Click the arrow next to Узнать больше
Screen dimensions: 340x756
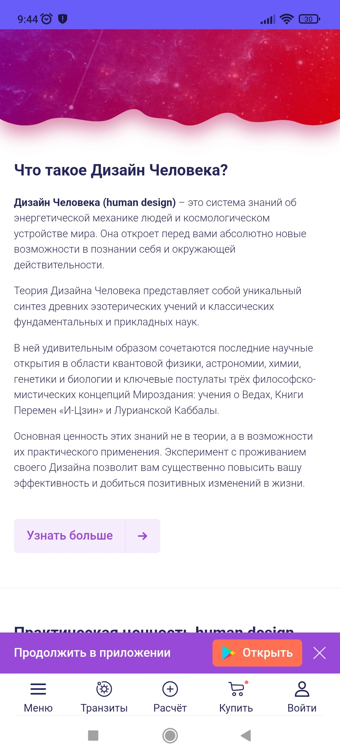click(143, 536)
